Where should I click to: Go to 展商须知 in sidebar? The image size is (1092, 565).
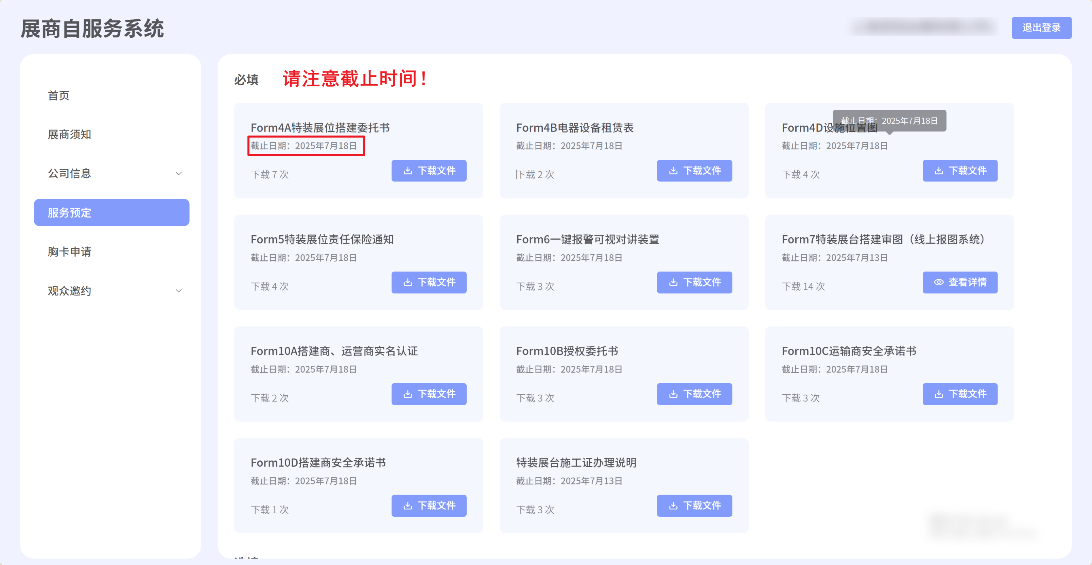coord(69,135)
